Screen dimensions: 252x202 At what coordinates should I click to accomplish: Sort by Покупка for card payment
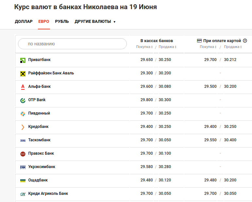click(x=208, y=47)
